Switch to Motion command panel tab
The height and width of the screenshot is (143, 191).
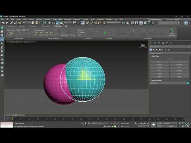coord(163,43)
